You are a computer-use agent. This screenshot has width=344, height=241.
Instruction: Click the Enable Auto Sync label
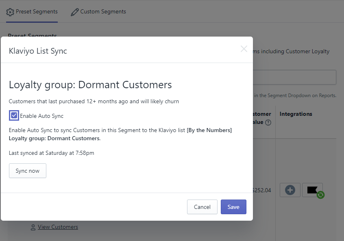coord(42,116)
